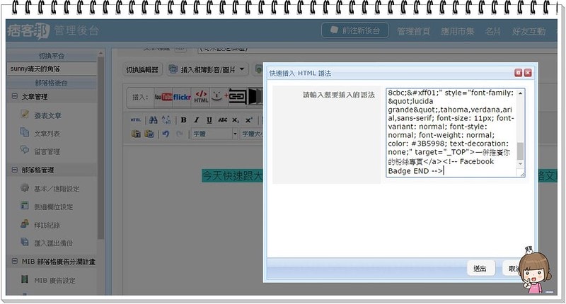
Task: Click the paste as text icon
Action: (136, 134)
